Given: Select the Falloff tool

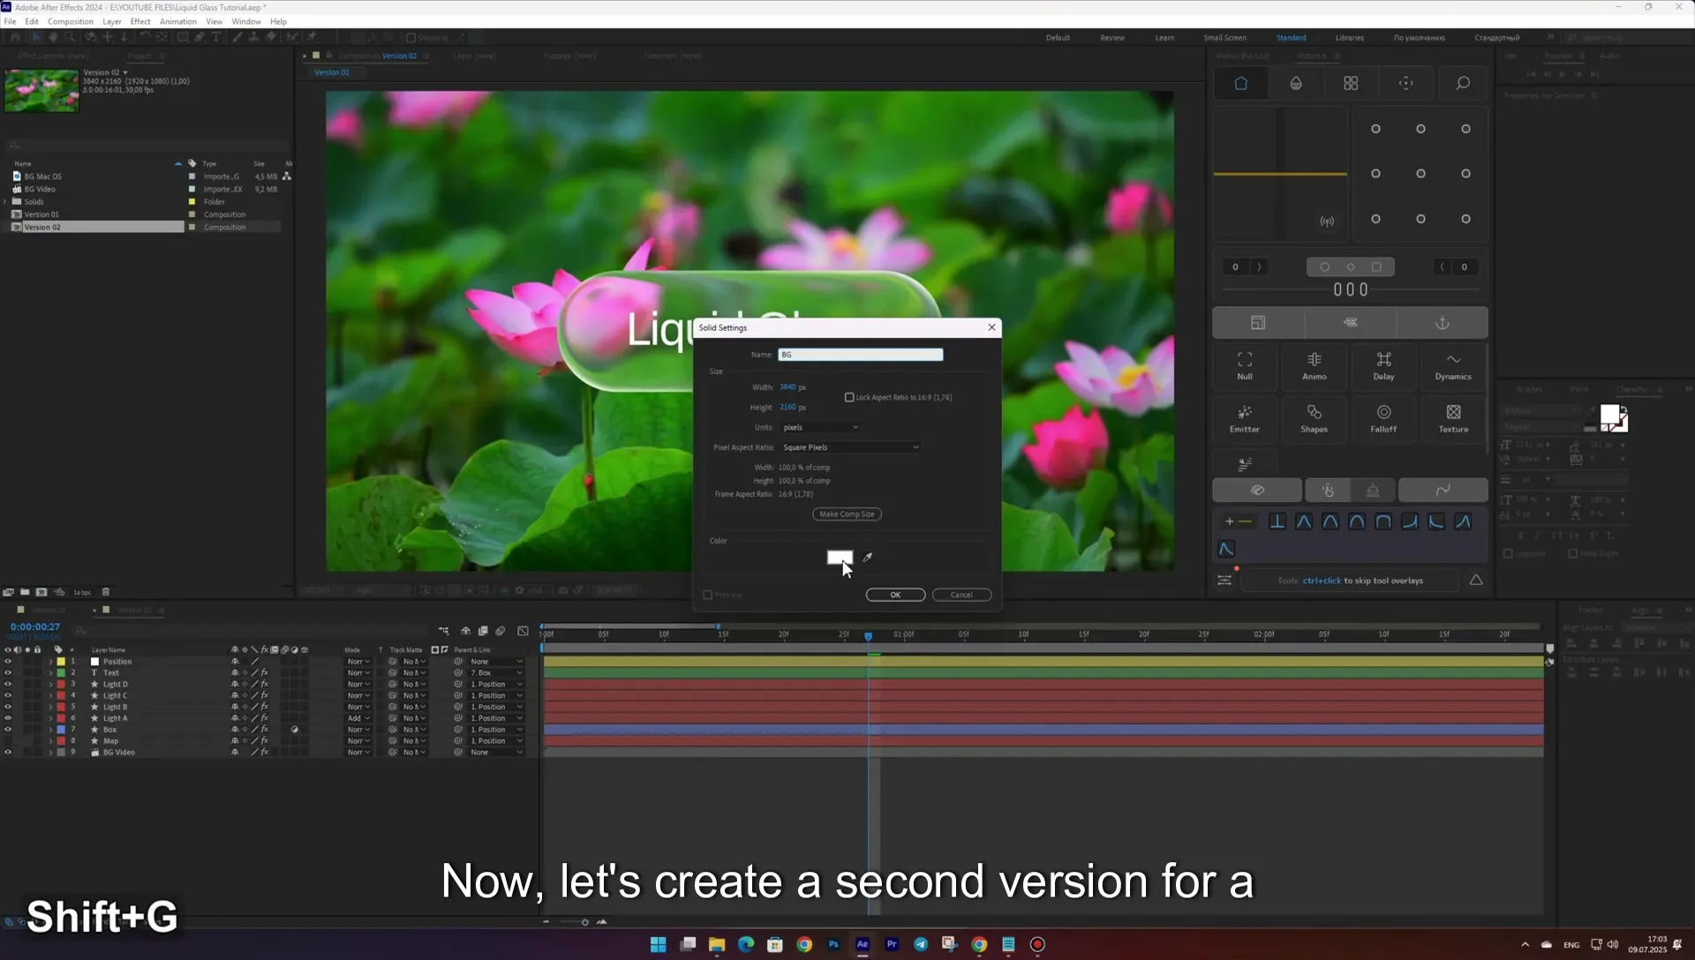Looking at the screenshot, I should [1383, 418].
